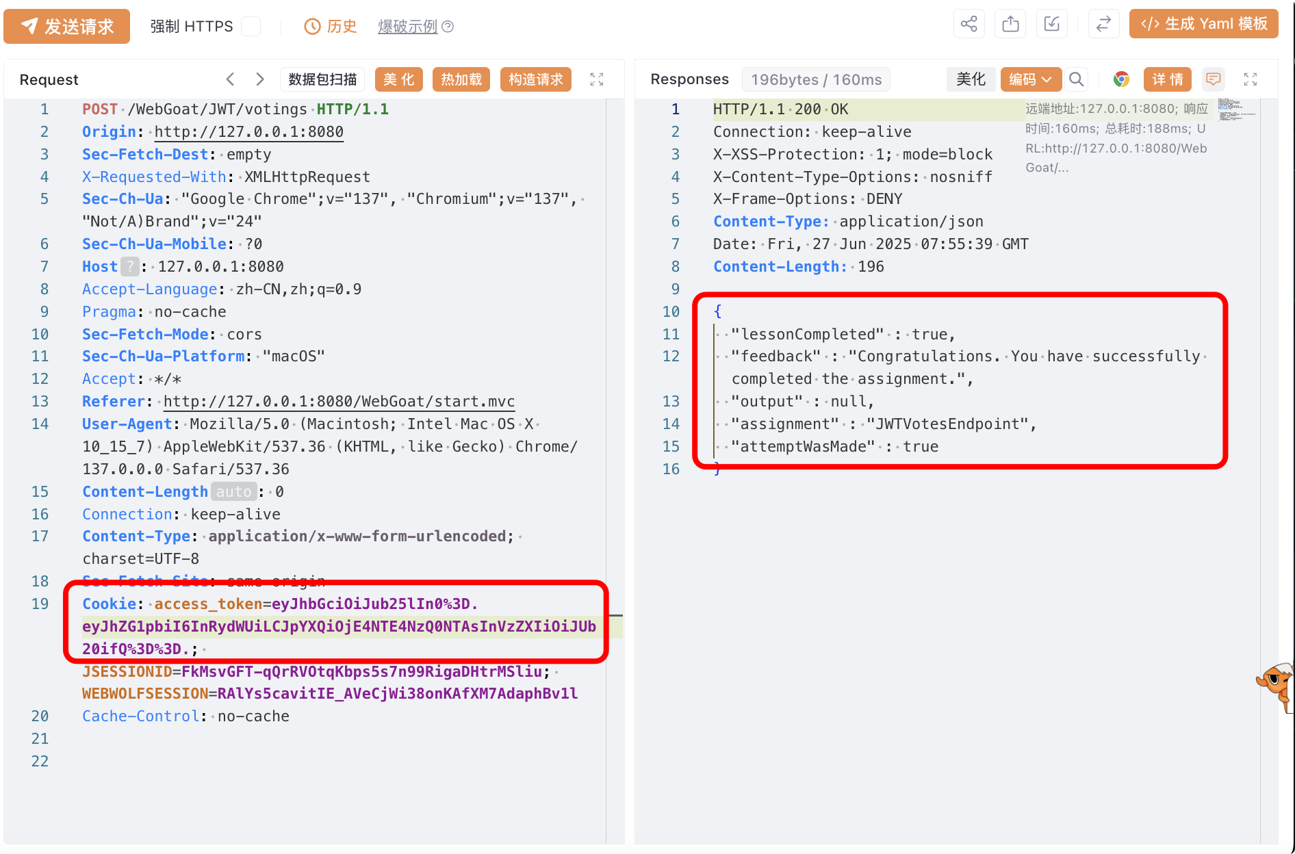
Task: Click the HTTP/1.1 200 OK status line
Action: point(780,109)
